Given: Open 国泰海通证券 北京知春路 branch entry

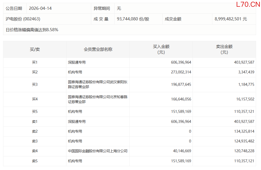Looking at the screenshot, I should tap(97, 99).
